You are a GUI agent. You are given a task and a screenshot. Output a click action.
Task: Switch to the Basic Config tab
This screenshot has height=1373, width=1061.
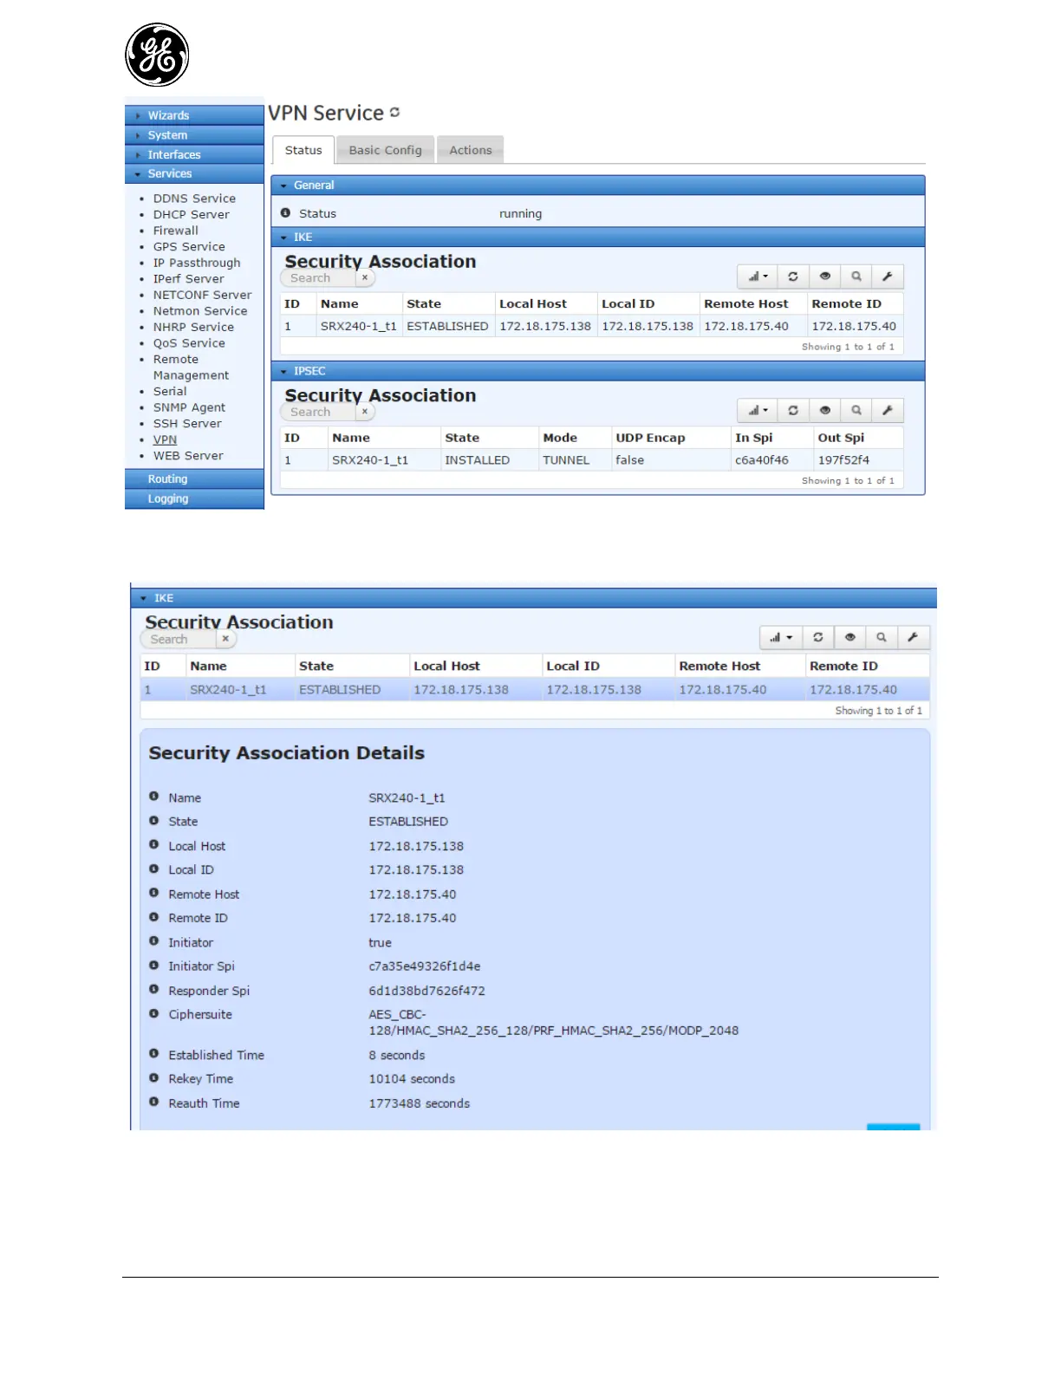coord(385,150)
